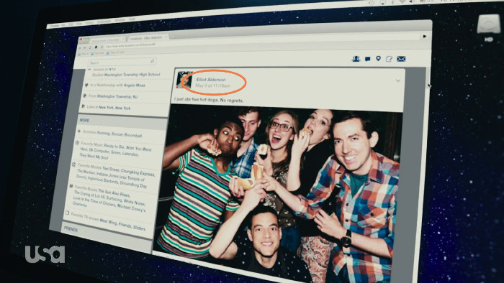Screen dimensions: 504x283
Task: Click the film icon beside Favorite Movies
Action: tap(74, 164)
